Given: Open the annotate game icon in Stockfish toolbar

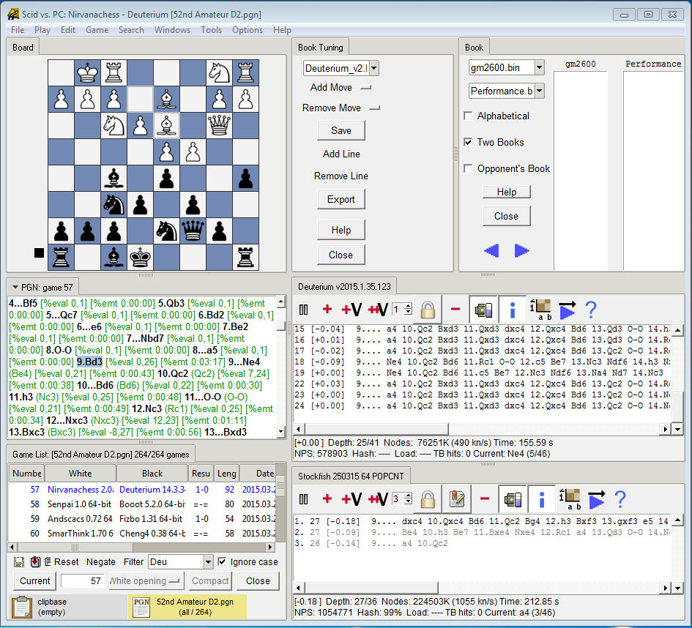Looking at the screenshot, I should [x=457, y=499].
